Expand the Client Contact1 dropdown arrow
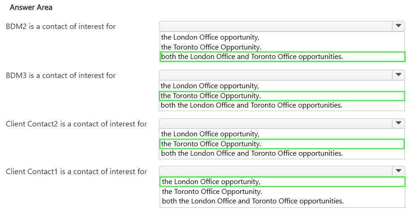This screenshot has width=408, height=211. 399,171
